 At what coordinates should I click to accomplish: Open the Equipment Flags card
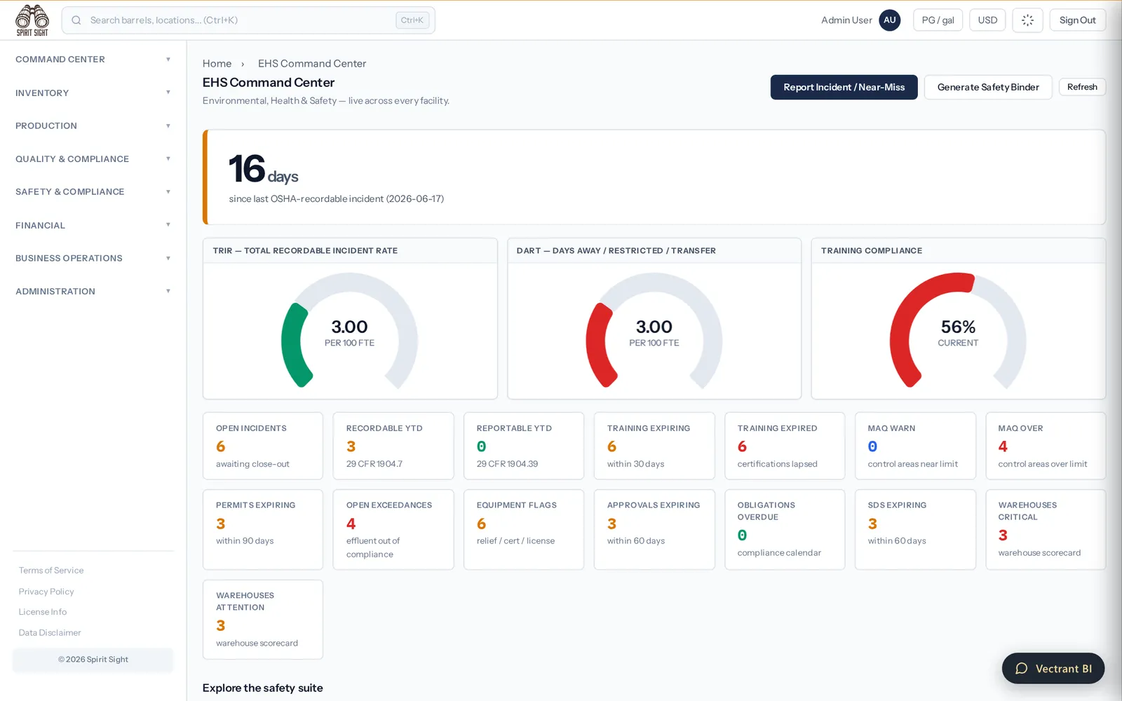pos(524,529)
